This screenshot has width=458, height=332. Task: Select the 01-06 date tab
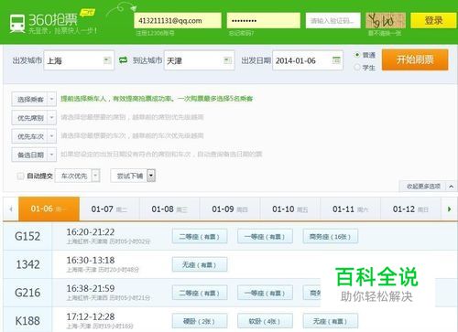[49, 209]
